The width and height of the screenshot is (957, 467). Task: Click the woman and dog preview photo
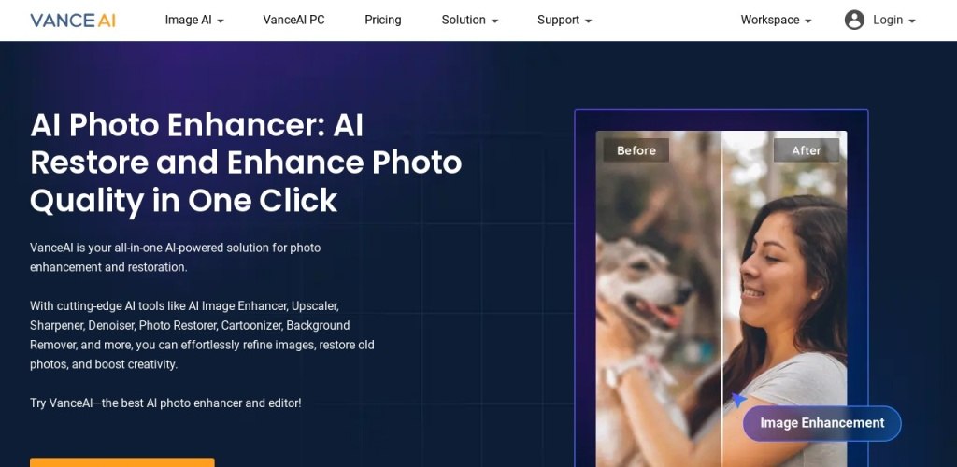(721, 299)
